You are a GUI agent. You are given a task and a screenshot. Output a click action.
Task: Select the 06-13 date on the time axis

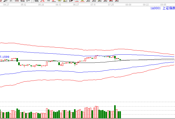tap(58, 5)
